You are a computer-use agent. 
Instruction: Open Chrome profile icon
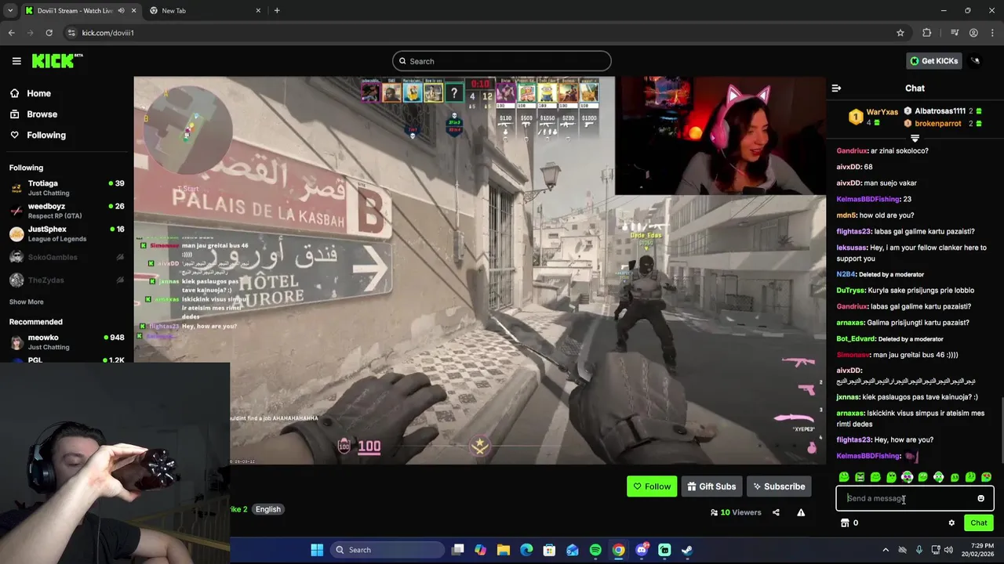(973, 33)
